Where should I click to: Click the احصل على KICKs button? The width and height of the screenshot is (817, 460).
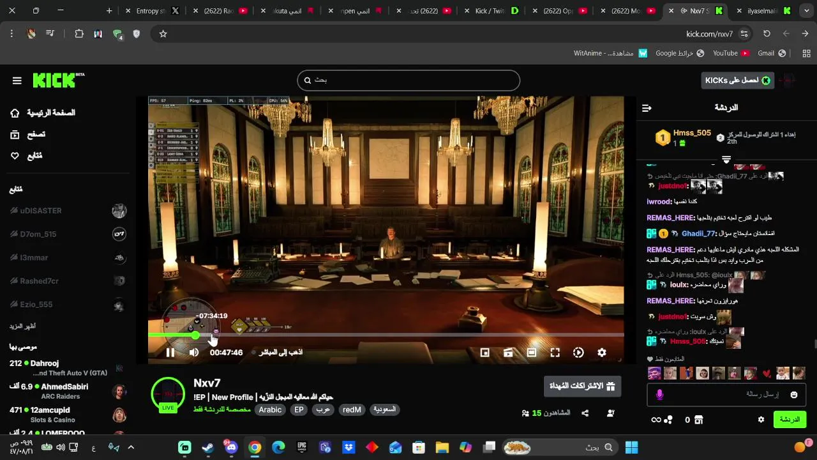(x=737, y=80)
